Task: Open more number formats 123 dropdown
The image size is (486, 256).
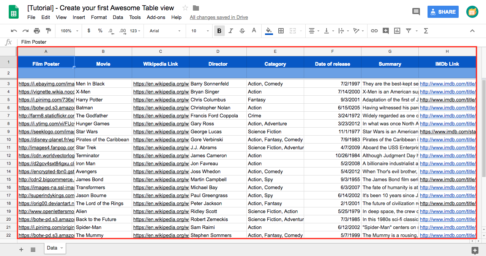Action: (135, 31)
